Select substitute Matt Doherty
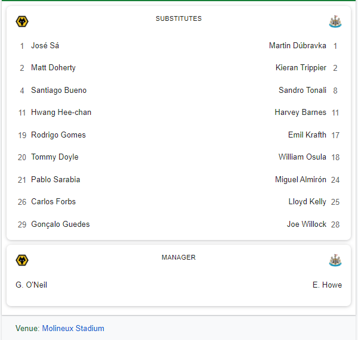Screen dimensions: 358x340 click(53, 68)
